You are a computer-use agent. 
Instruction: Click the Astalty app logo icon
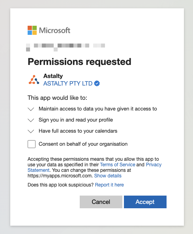[34, 80]
